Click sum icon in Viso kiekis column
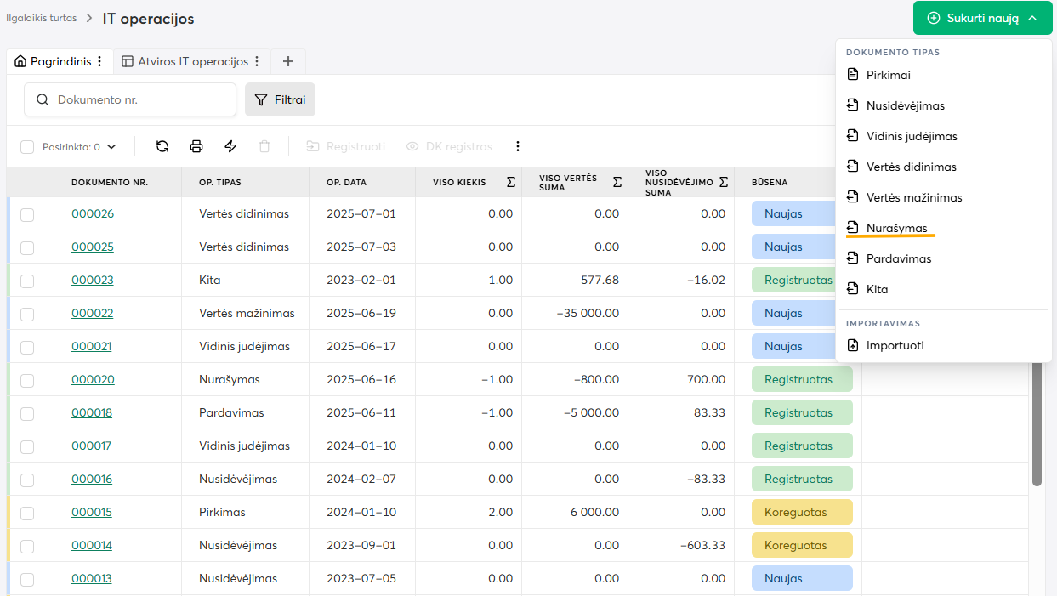Screen dimensions: 1057x596 pyautogui.click(x=510, y=182)
